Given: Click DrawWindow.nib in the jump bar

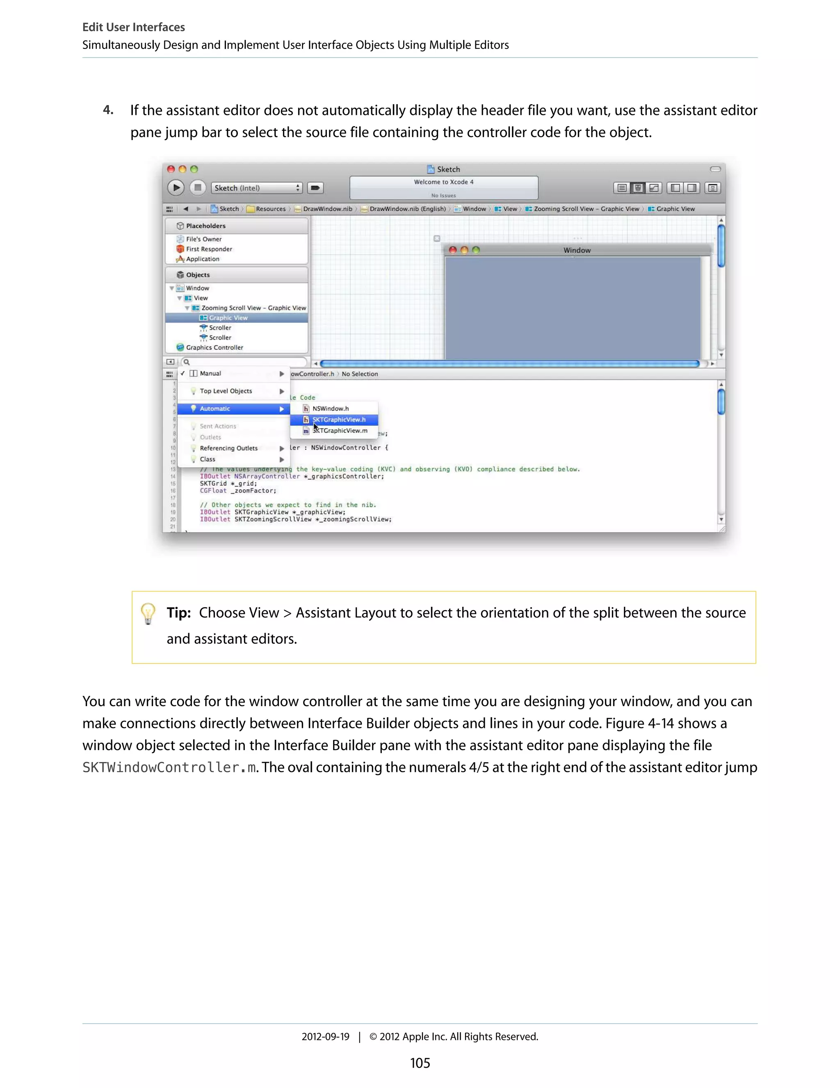Looking at the screenshot, I should [323, 209].
